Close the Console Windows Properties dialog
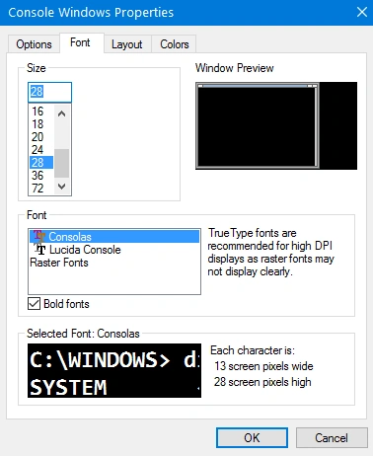The width and height of the screenshot is (373, 456). click(x=362, y=12)
